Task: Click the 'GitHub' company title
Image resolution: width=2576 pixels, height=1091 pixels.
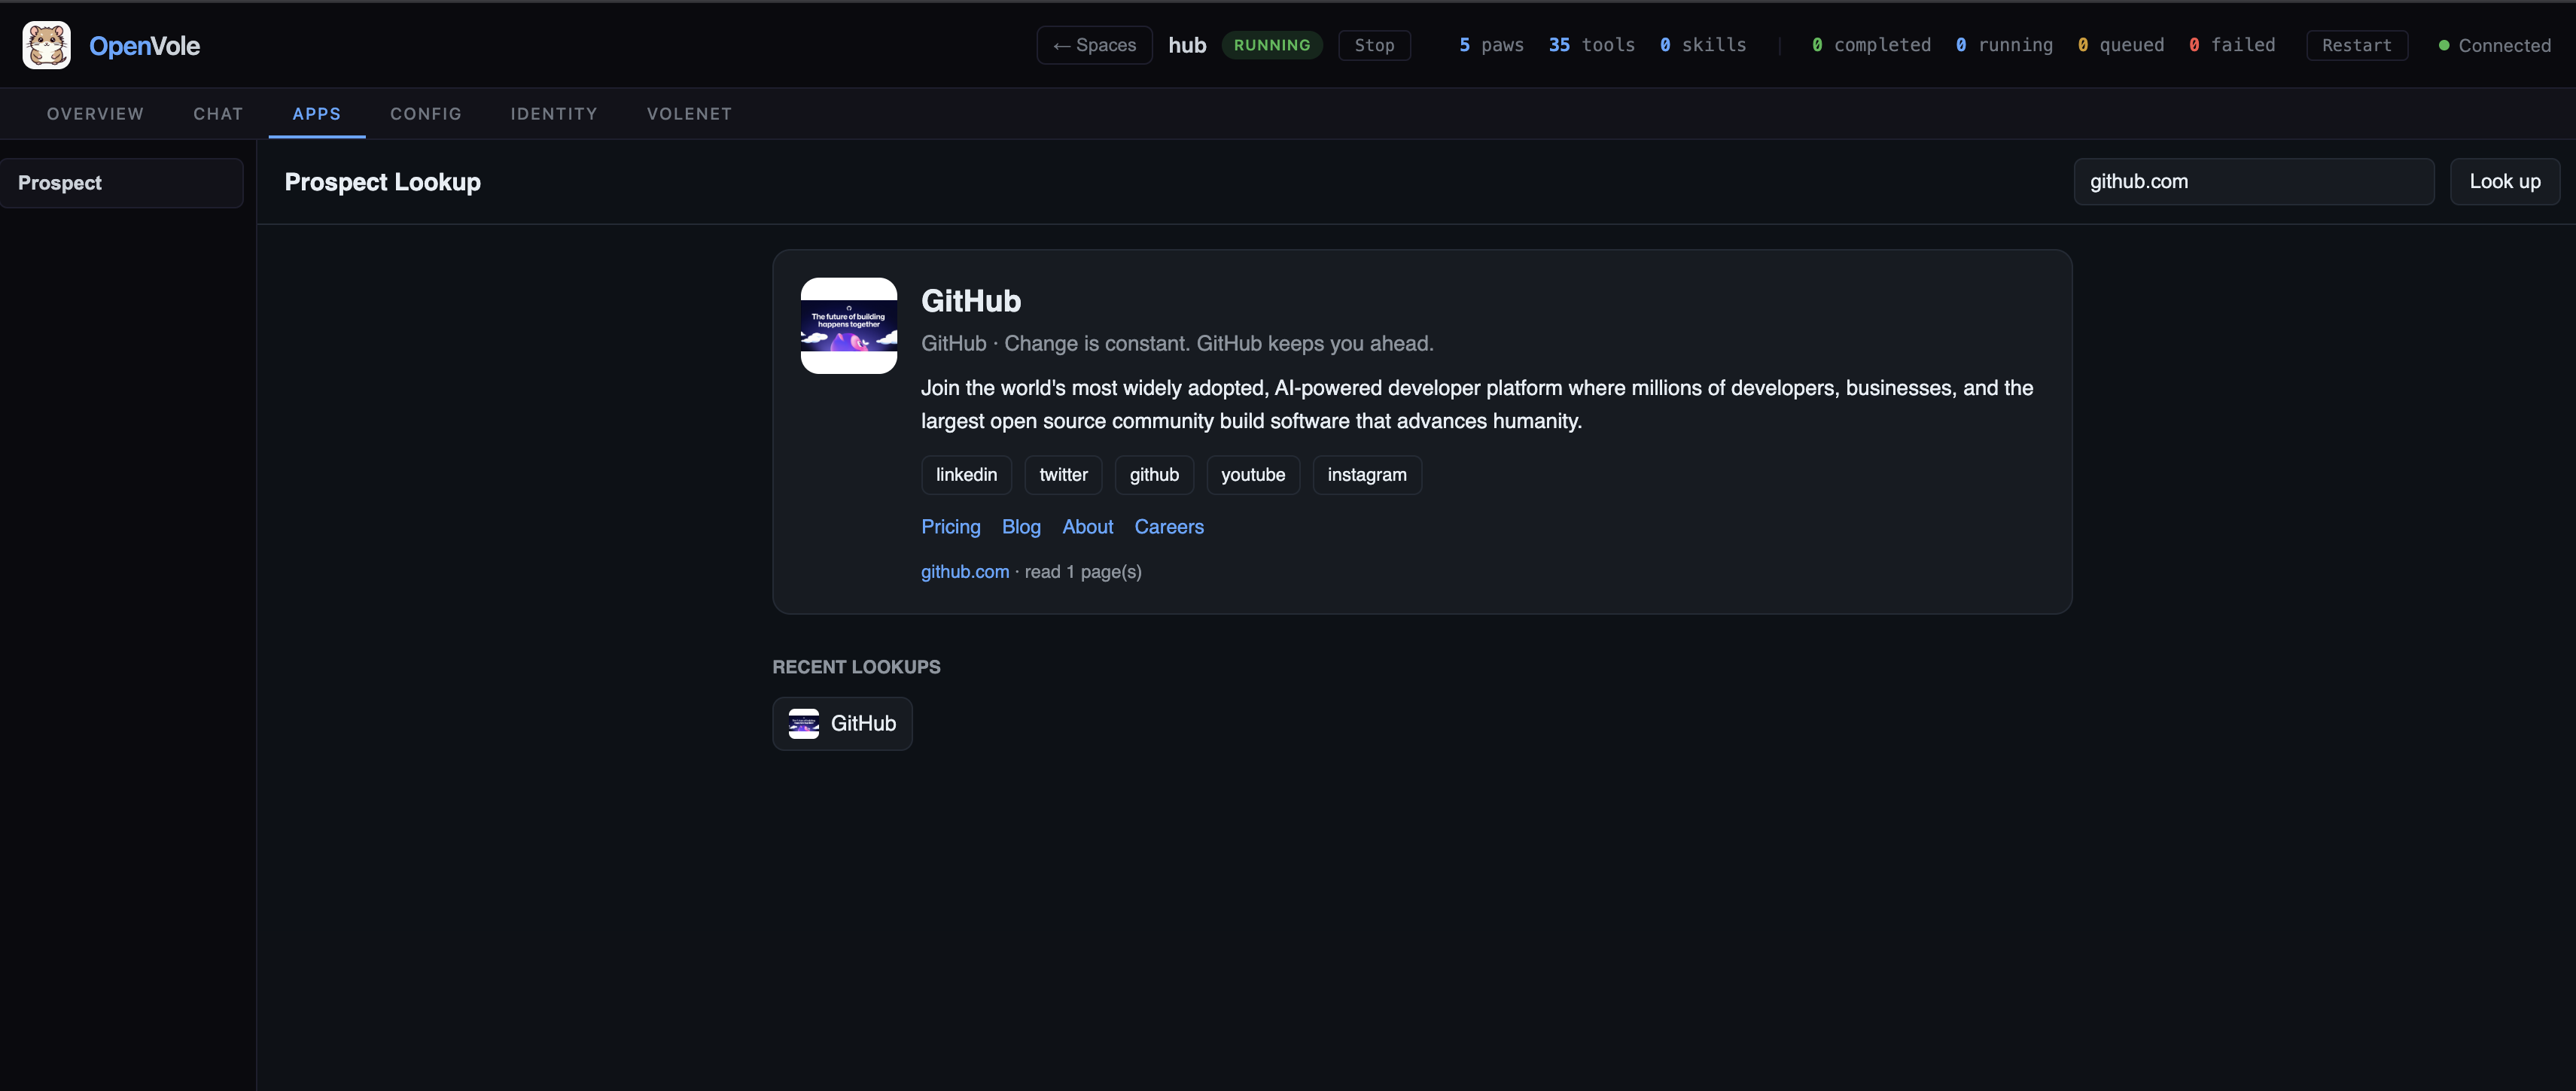Action: coord(970,301)
